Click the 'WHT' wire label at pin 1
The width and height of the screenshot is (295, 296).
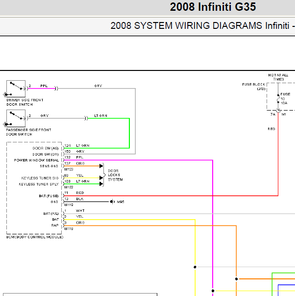(x=80, y=210)
